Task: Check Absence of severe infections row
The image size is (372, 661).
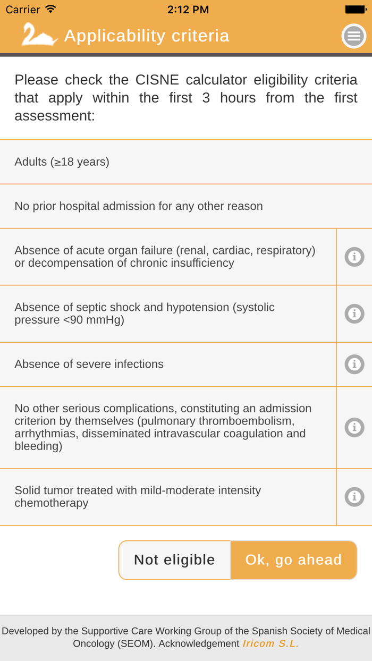Action: click(x=168, y=365)
